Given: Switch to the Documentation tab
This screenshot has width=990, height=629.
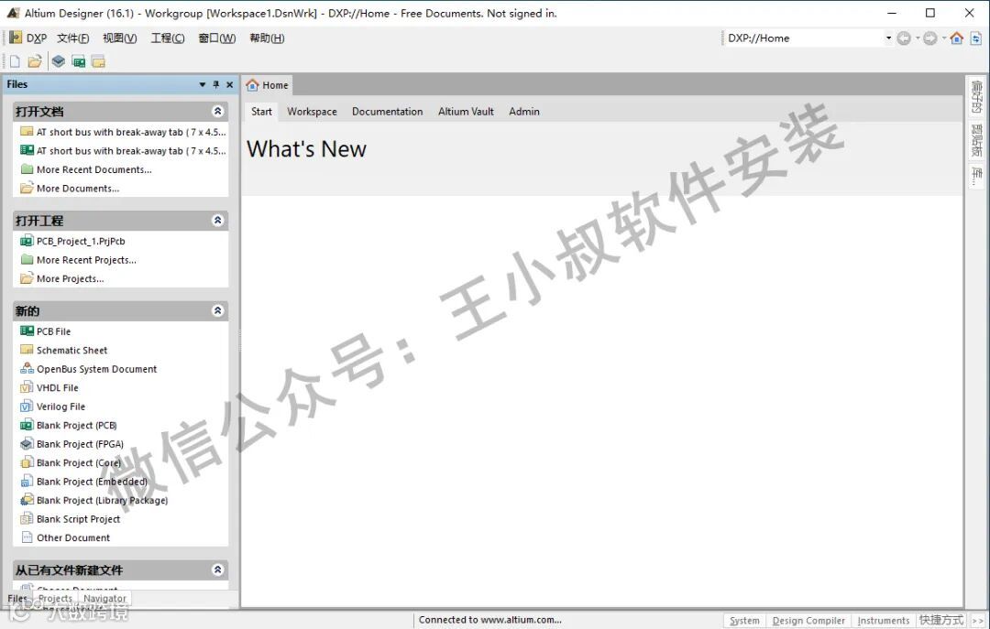Looking at the screenshot, I should point(387,112).
